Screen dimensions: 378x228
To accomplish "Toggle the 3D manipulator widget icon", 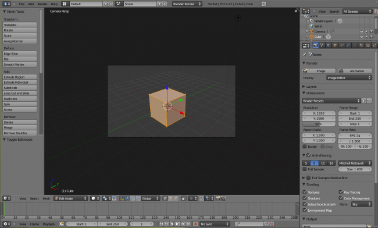I will [122, 198].
